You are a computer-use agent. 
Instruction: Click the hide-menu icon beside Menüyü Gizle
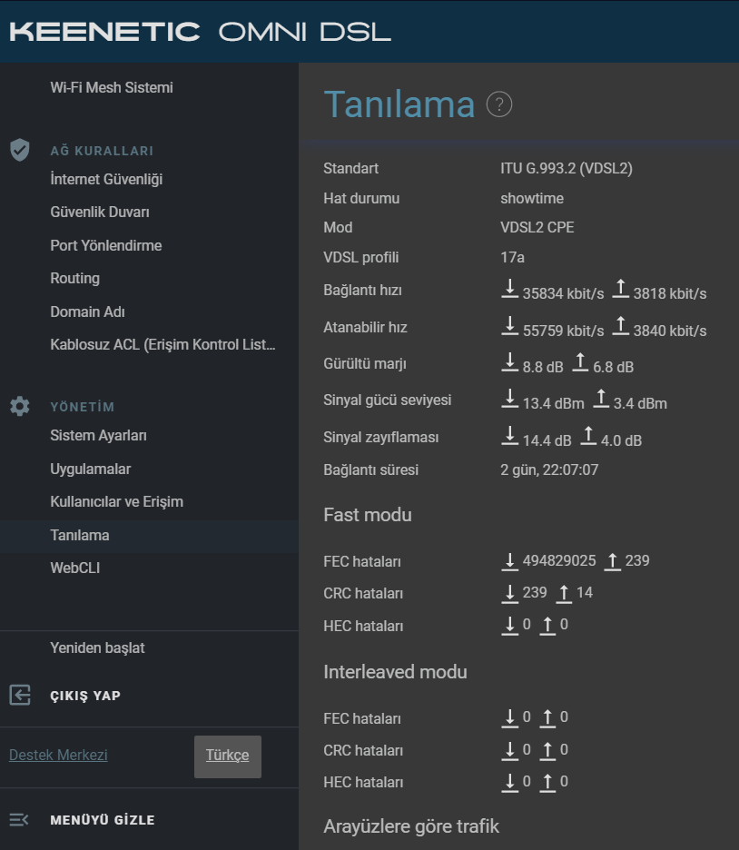[x=19, y=820]
